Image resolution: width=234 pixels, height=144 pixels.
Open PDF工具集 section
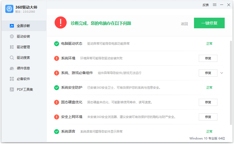coord(24,89)
